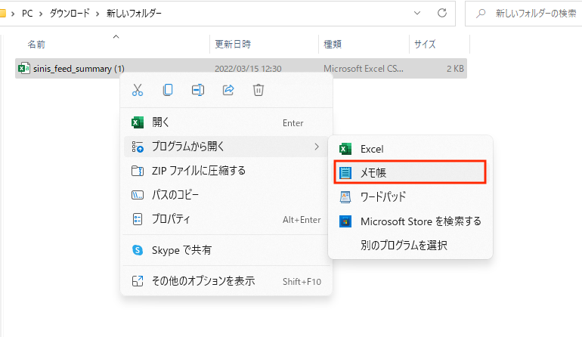
Task: Sort by the 種類 column header
Action: (x=333, y=45)
